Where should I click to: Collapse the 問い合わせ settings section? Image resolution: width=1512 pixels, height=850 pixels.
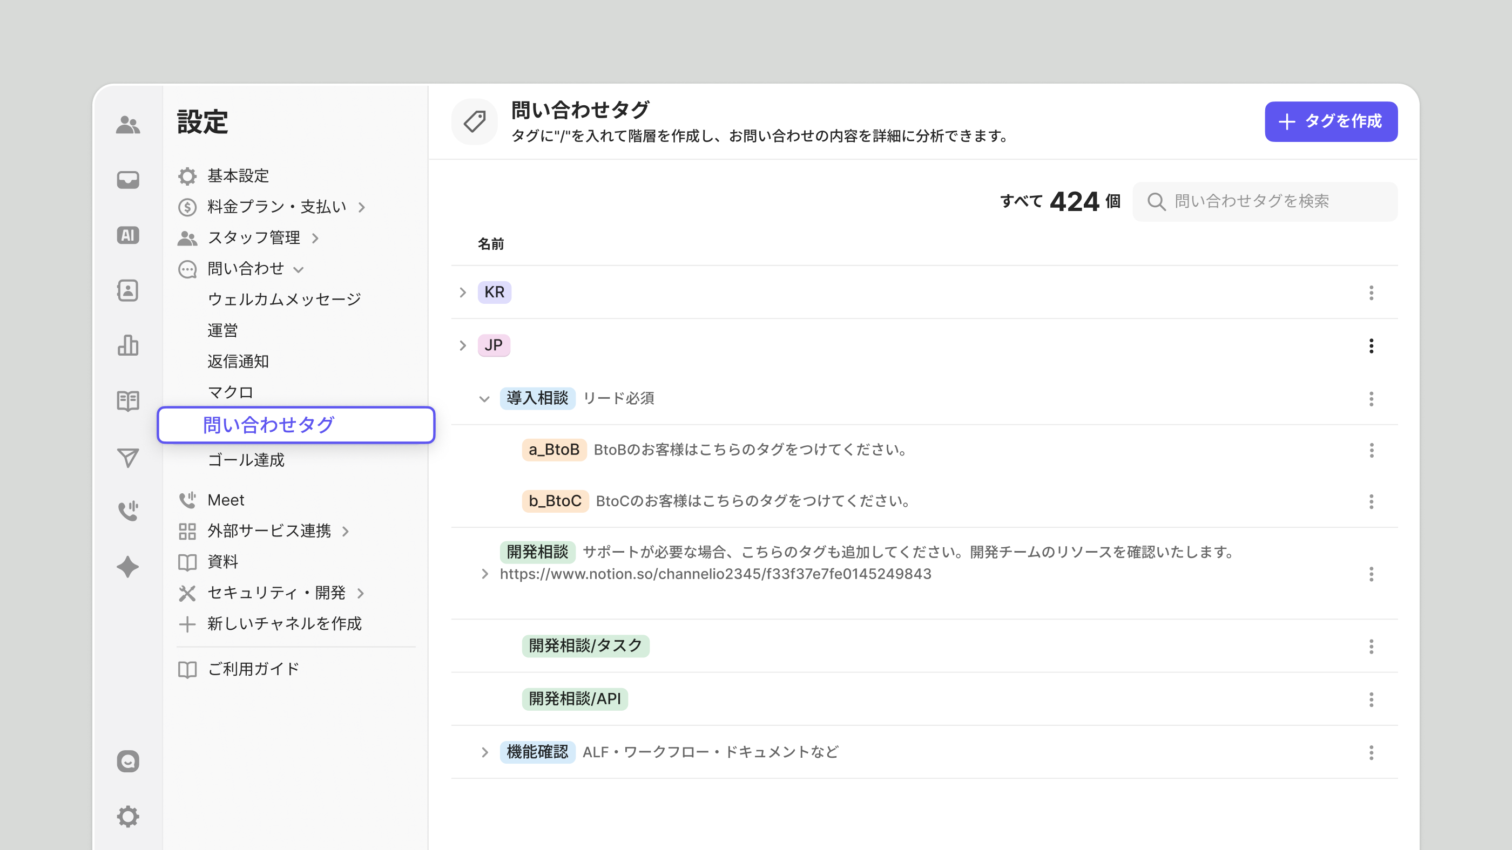(x=298, y=269)
